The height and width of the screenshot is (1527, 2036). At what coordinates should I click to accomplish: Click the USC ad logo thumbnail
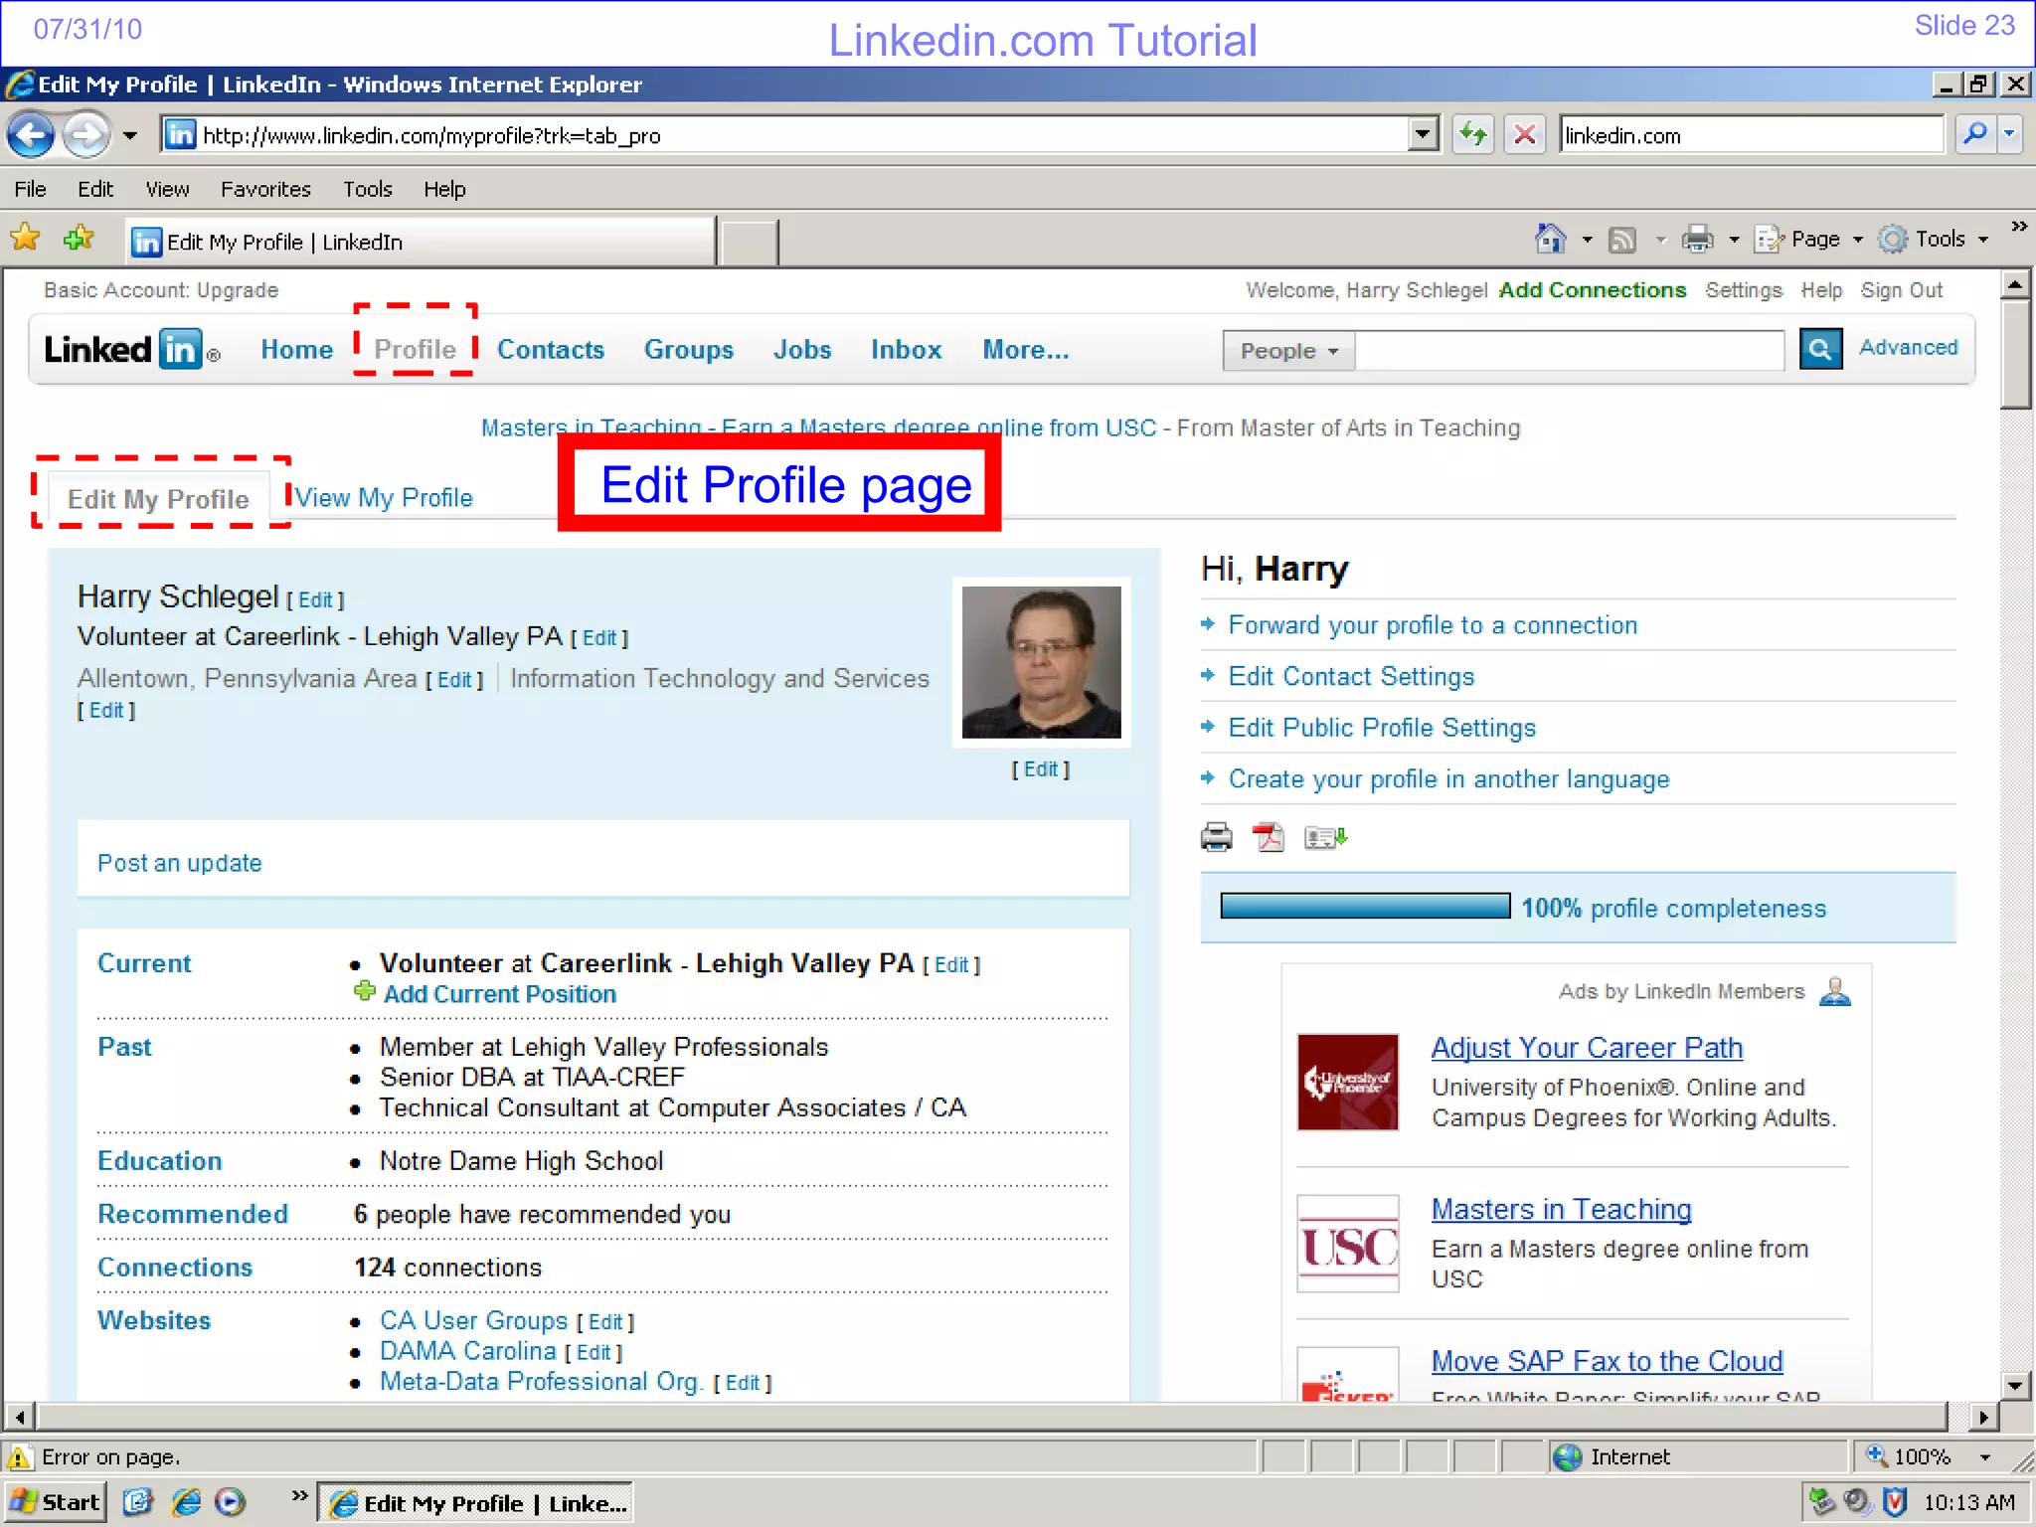[x=1347, y=1244]
